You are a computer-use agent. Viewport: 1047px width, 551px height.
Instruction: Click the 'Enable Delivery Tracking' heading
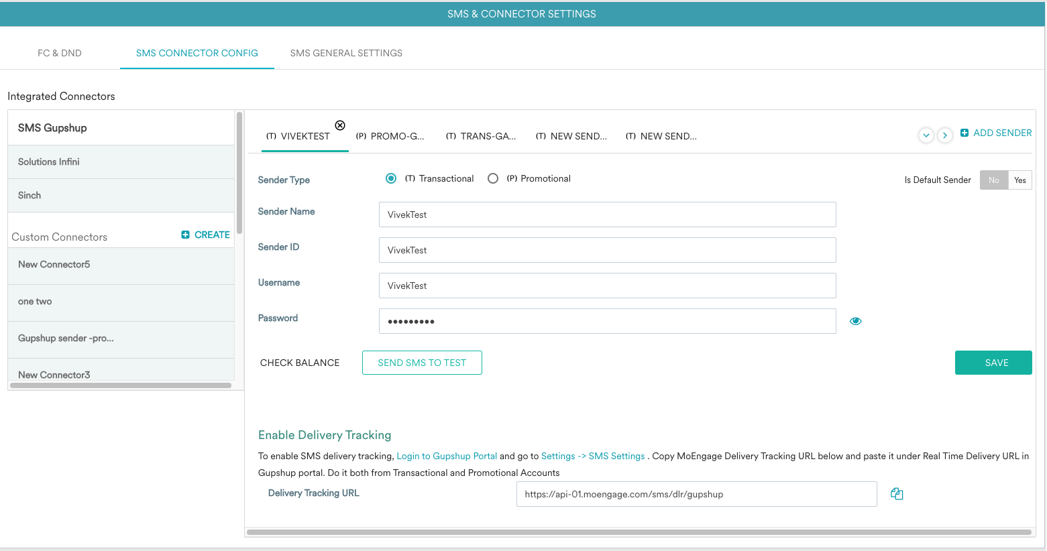pos(325,435)
